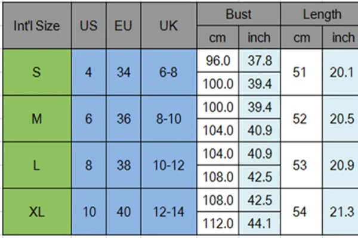The height and width of the screenshot is (238, 358).
Task: Select the UK 12-14 cell
Action: click(x=168, y=211)
